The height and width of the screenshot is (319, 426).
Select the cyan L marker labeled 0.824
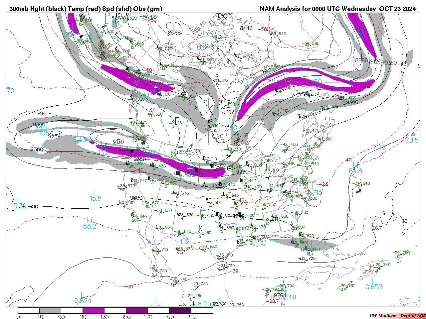(82, 295)
